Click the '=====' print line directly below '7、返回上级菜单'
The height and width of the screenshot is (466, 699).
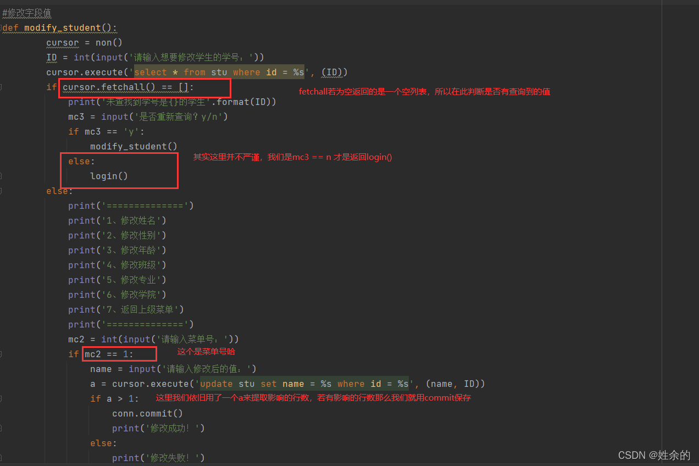pyautogui.click(x=131, y=324)
